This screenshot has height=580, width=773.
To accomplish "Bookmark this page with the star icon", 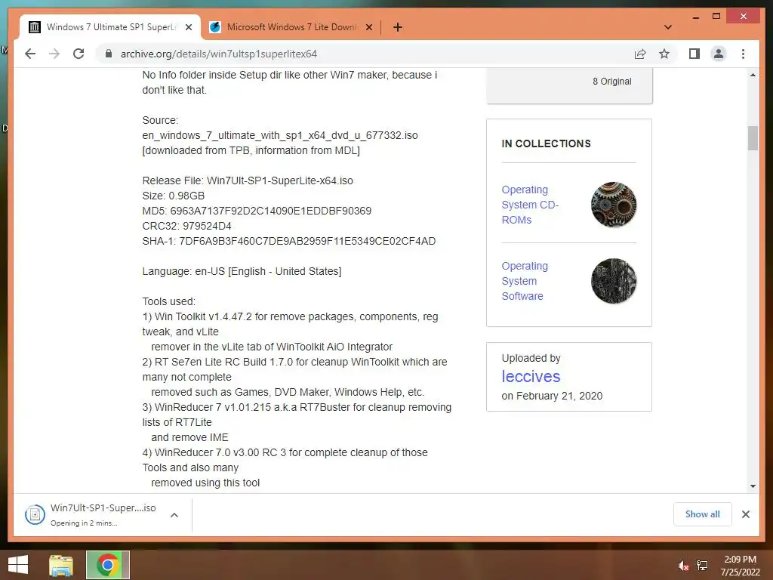I will click(664, 54).
